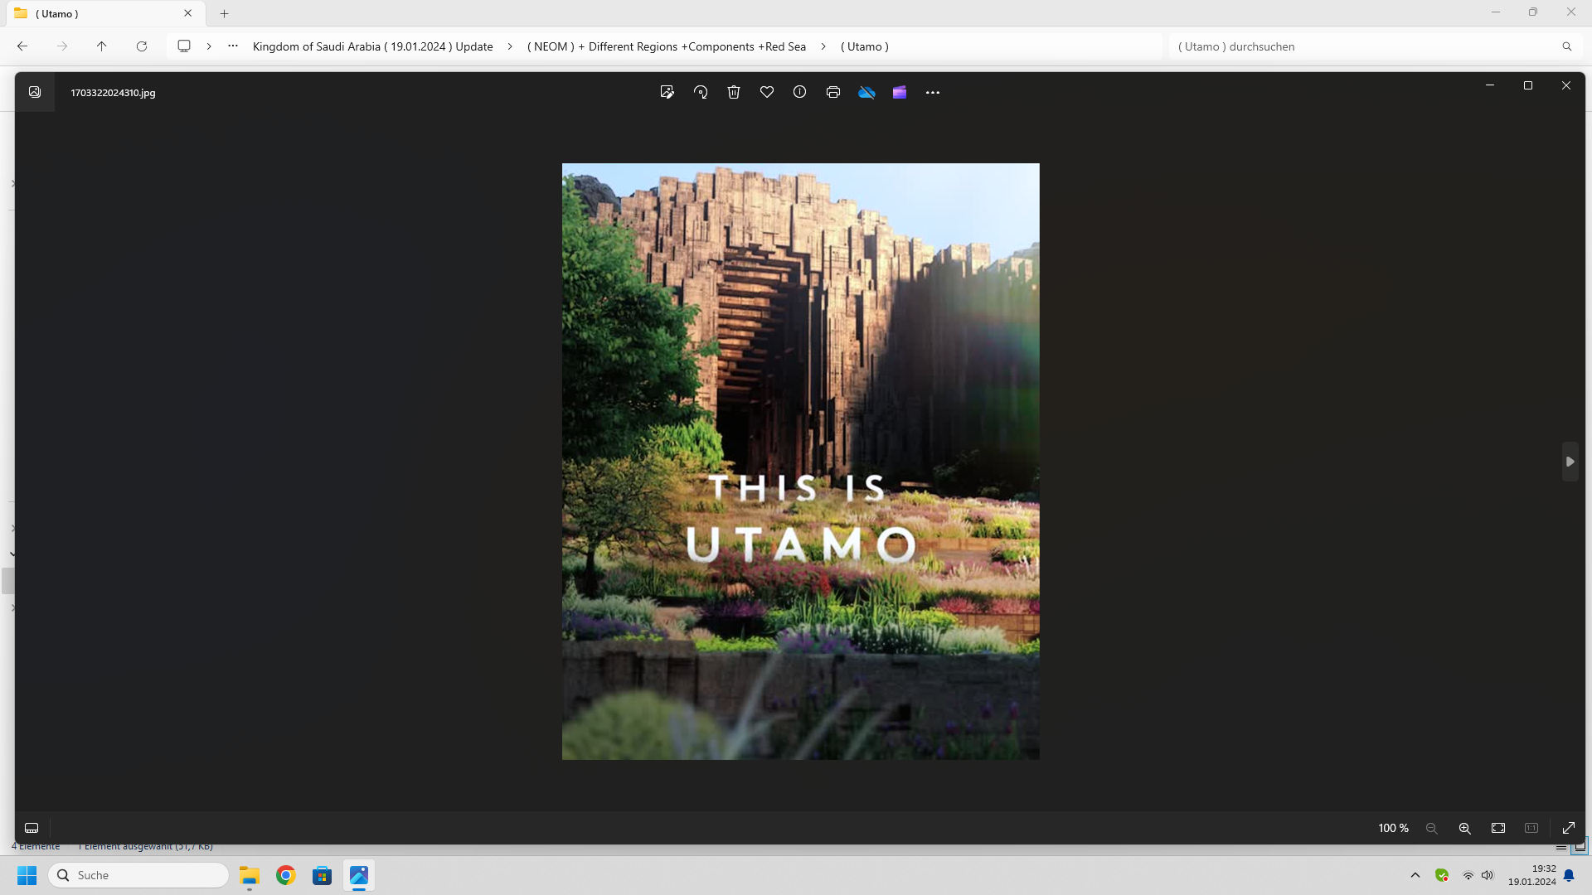Close the ( Utamo ) Explorer tab
Viewport: 1592px width, 895px height.
click(188, 13)
